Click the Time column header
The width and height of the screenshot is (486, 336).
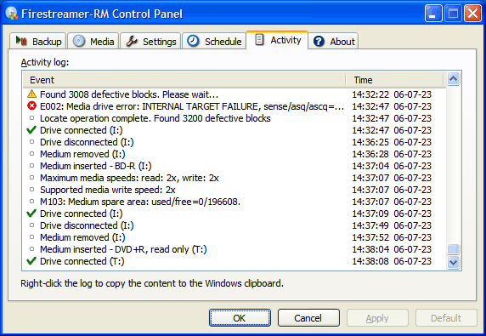pos(394,80)
